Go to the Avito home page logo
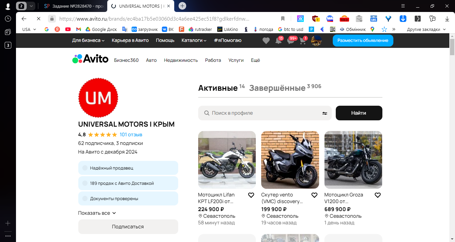 (90, 59)
